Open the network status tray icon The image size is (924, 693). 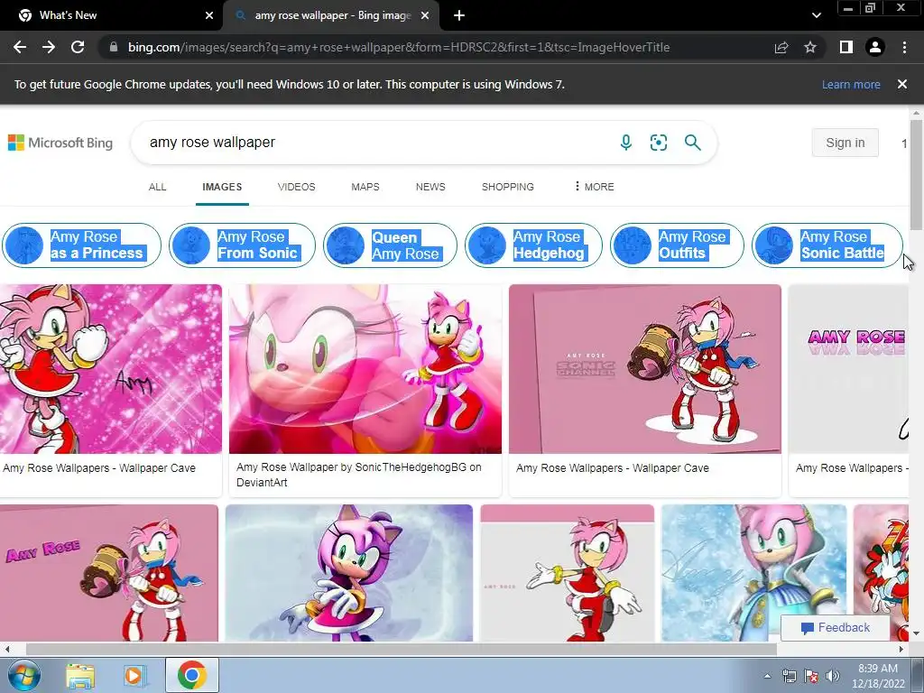[x=789, y=676]
